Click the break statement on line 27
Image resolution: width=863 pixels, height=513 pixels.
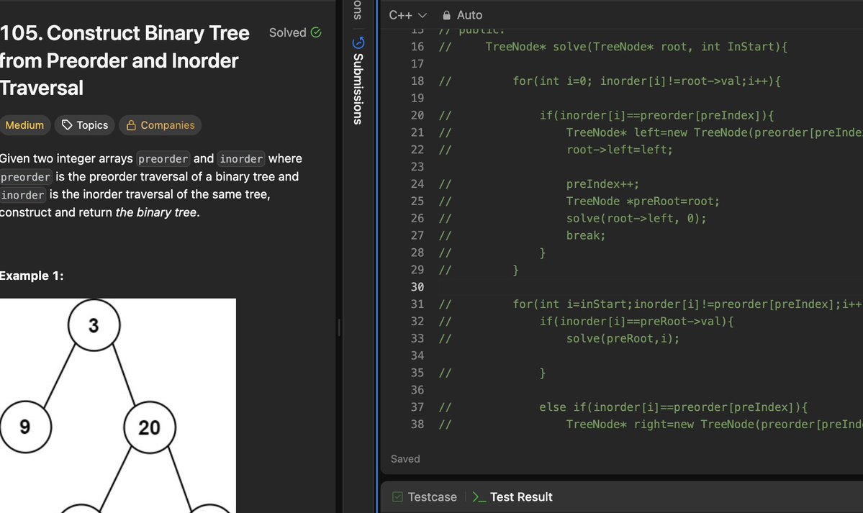(x=586, y=235)
